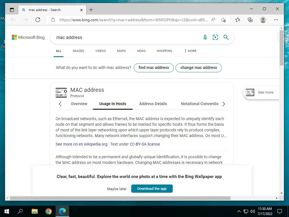The image size is (289, 217).
Task: Search using voice microphone
Action: 205,37
